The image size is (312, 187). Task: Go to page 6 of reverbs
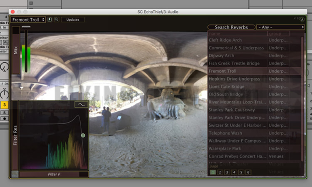coord(248,172)
